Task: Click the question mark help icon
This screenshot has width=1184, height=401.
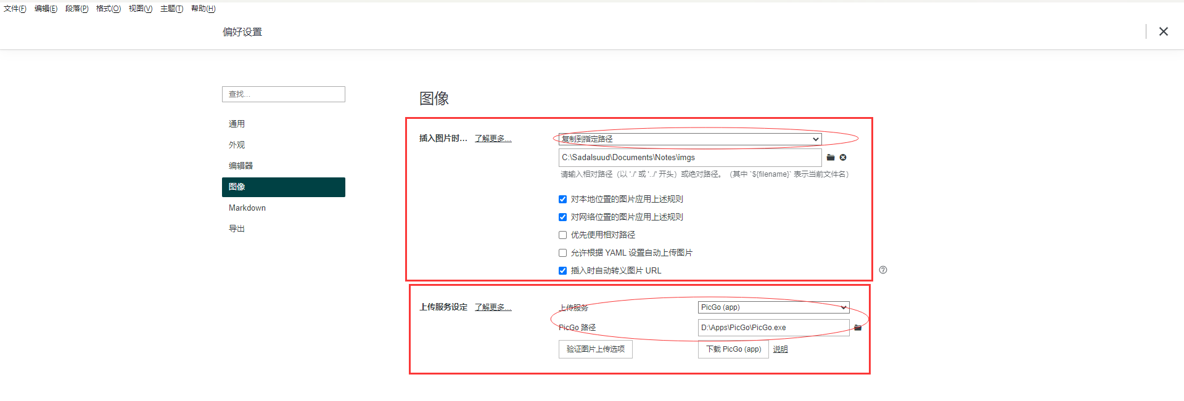Action: (883, 270)
